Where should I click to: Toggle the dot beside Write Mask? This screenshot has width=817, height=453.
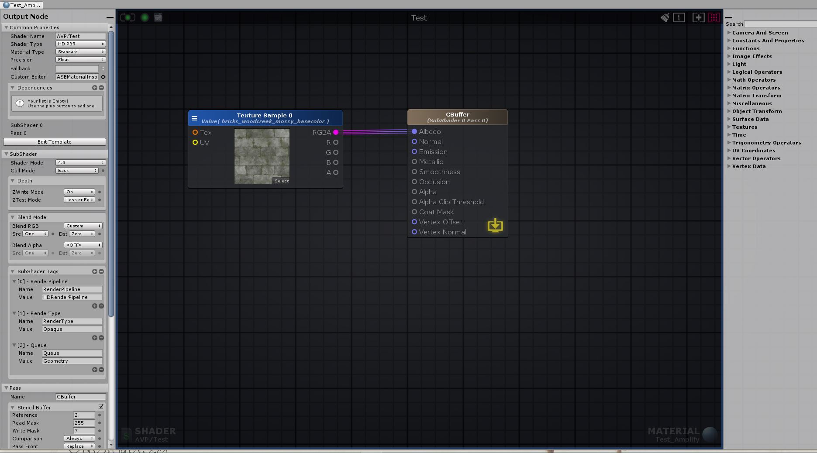point(100,431)
